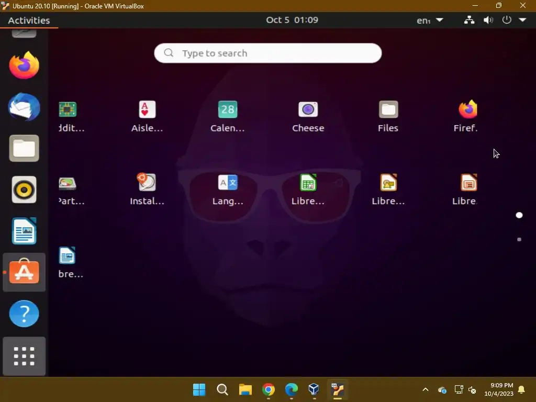Click the OneDrive tray icon
536x402 pixels.
[442, 389]
